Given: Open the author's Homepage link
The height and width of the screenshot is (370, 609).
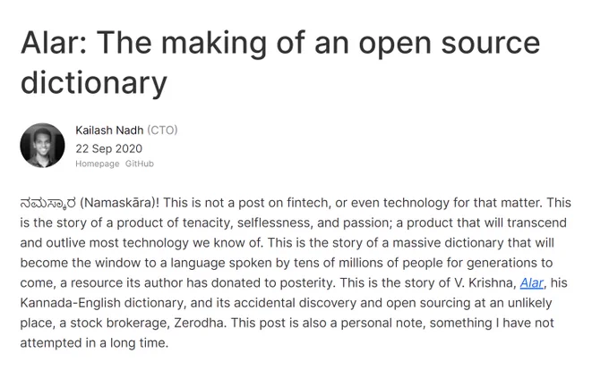Looking at the screenshot, I should 97,164.
